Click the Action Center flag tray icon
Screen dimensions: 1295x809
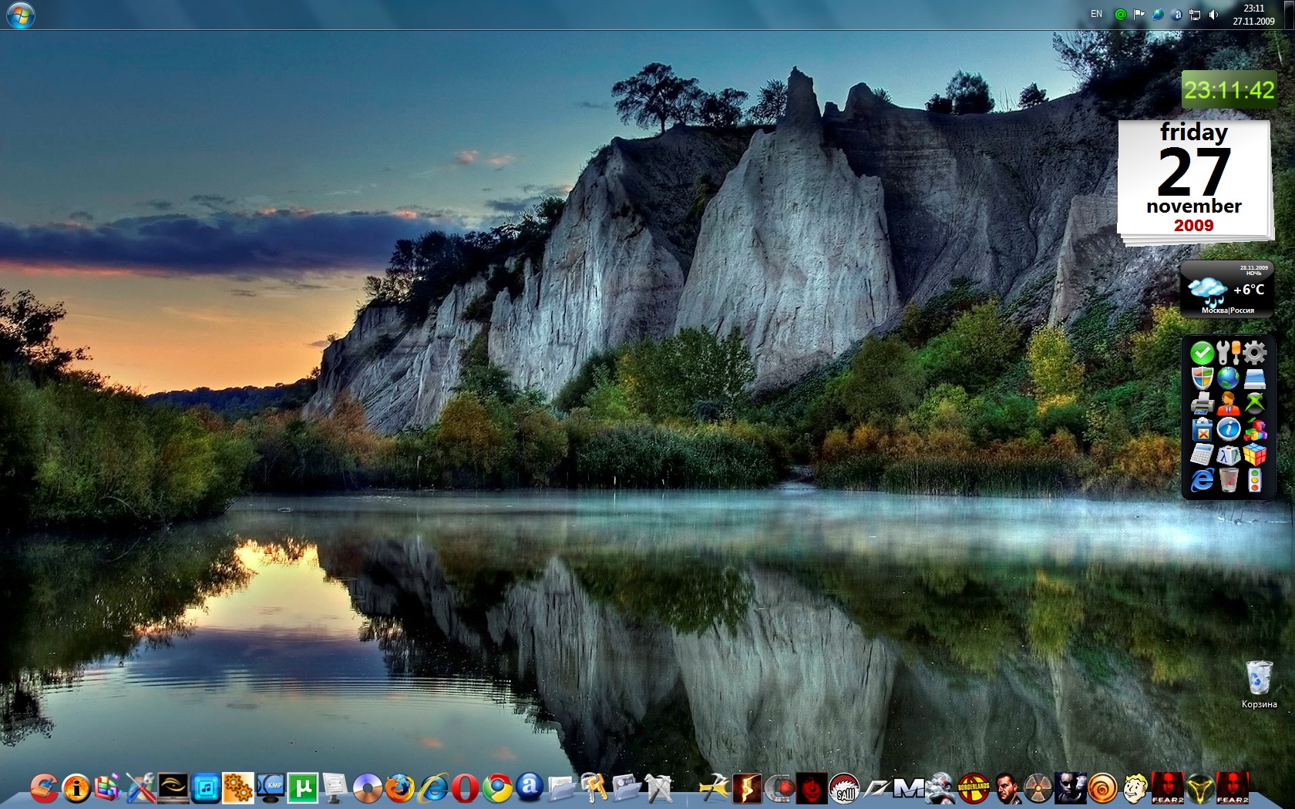tap(1139, 15)
